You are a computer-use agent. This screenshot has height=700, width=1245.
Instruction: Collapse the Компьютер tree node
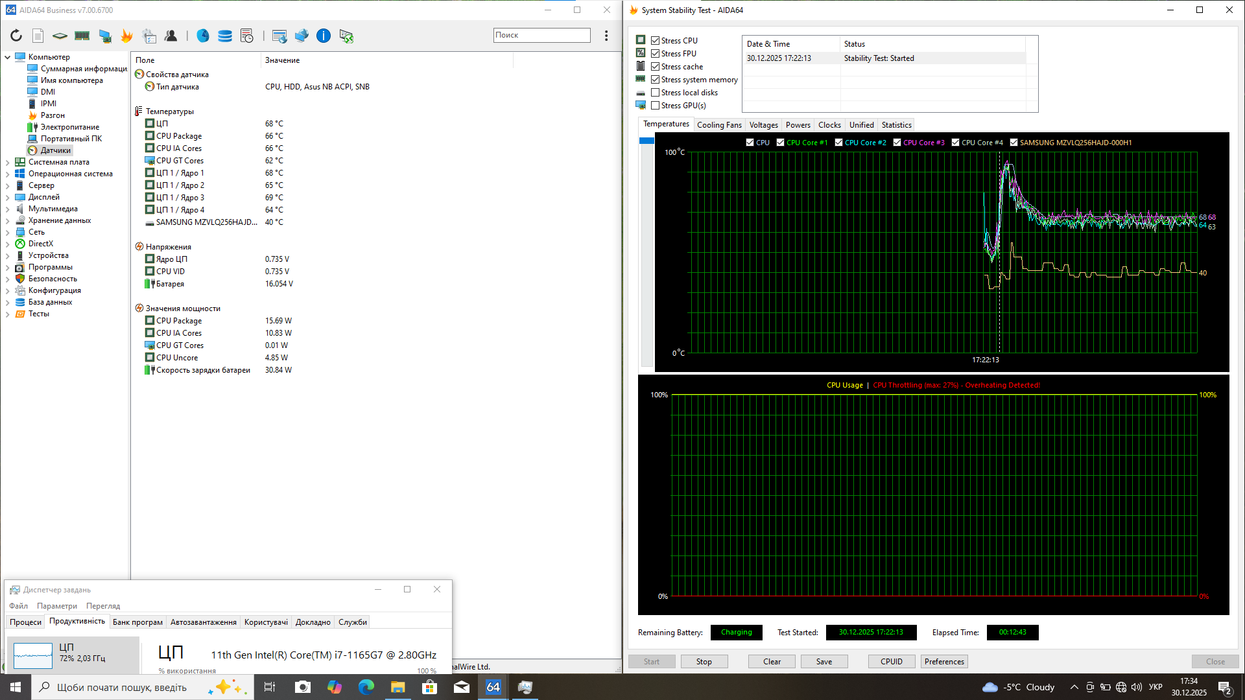pos(8,57)
